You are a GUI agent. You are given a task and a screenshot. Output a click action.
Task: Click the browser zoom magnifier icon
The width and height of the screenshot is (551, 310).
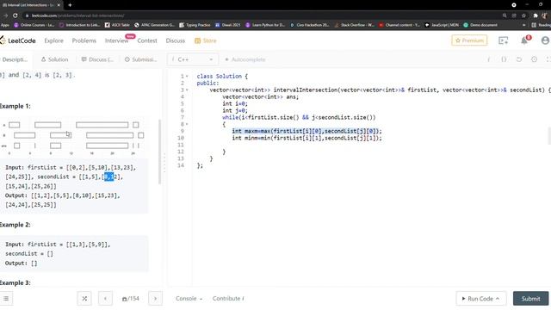point(505,15)
